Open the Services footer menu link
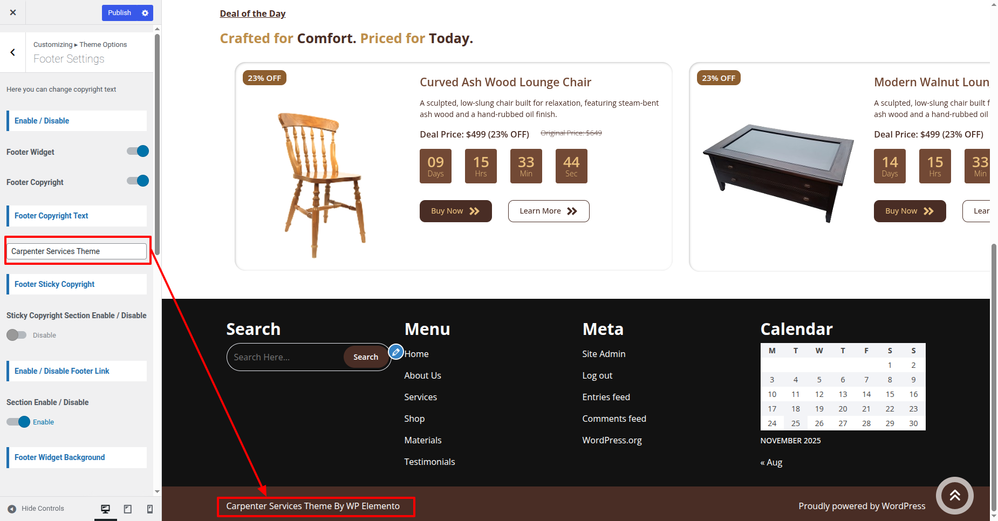998x521 pixels. pos(420,397)
